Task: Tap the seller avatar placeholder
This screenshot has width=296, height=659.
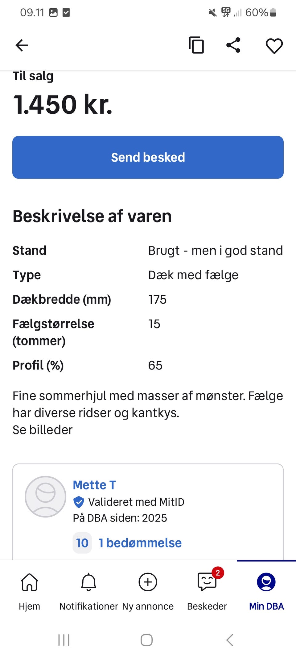Action: coord(45,496)
